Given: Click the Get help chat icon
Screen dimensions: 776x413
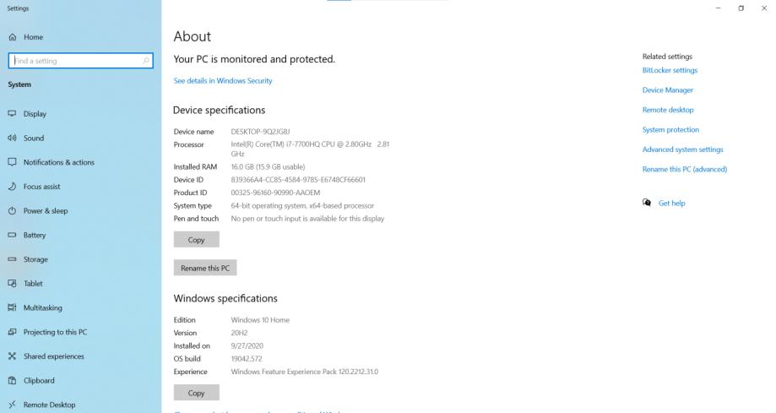Looking at the screenshot, I should [x=646, y=203].
